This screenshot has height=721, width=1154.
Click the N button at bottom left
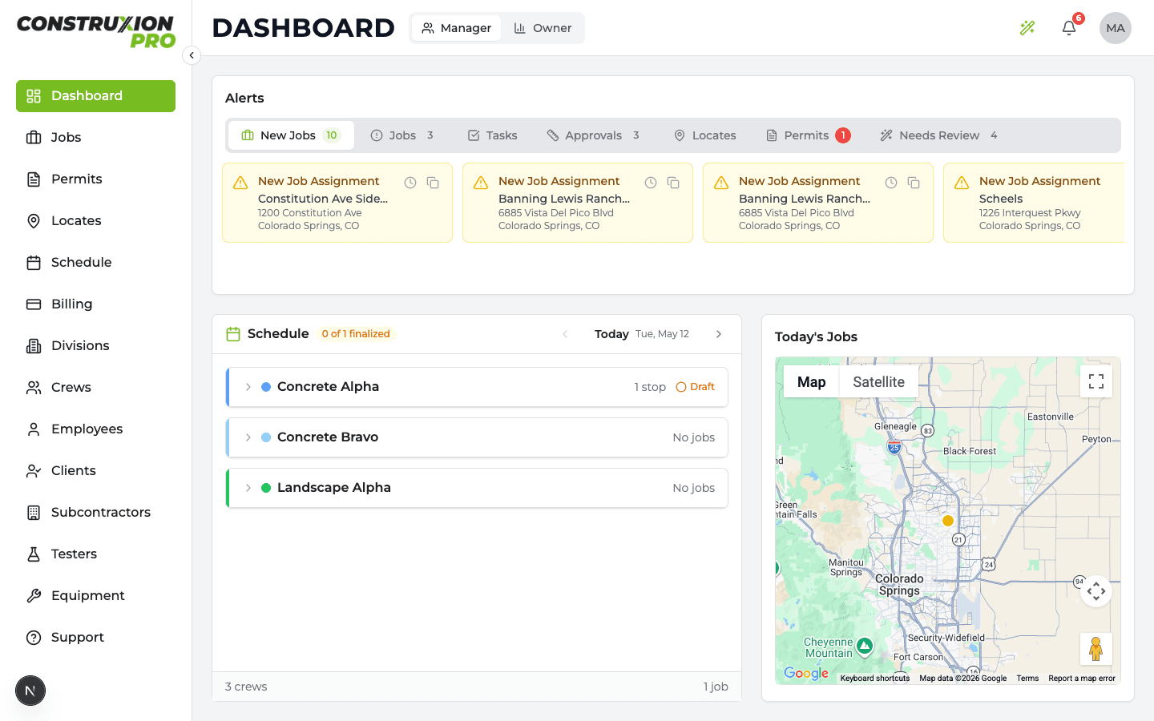click(30, 691)
